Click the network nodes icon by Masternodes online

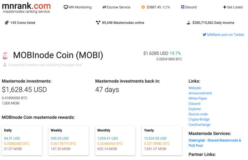(98, 23)
